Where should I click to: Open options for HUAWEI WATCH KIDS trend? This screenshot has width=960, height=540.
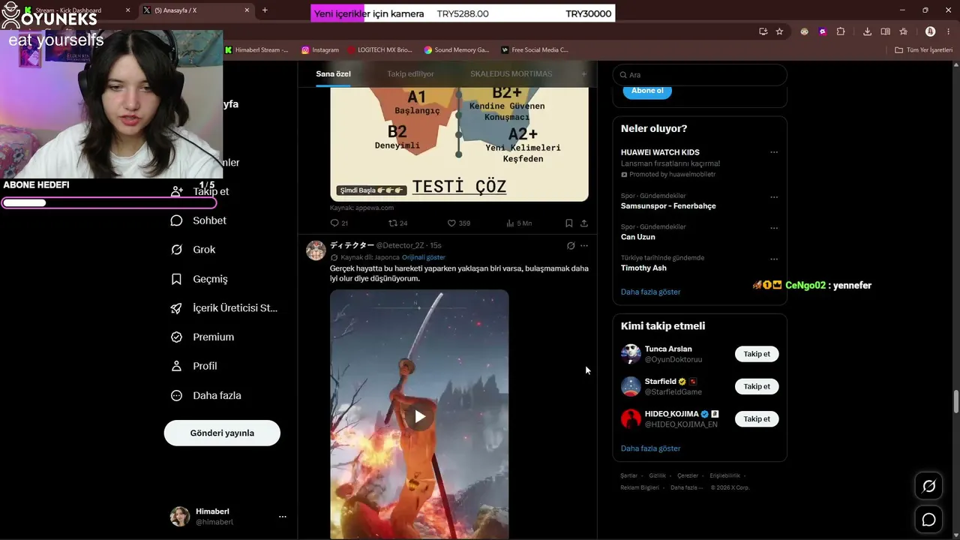pyautogui.click(x=774, y=152)
